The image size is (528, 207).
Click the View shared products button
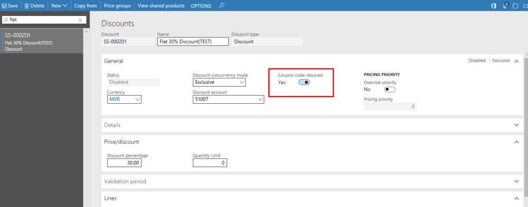pyautogui.click(x=160, y=6)
